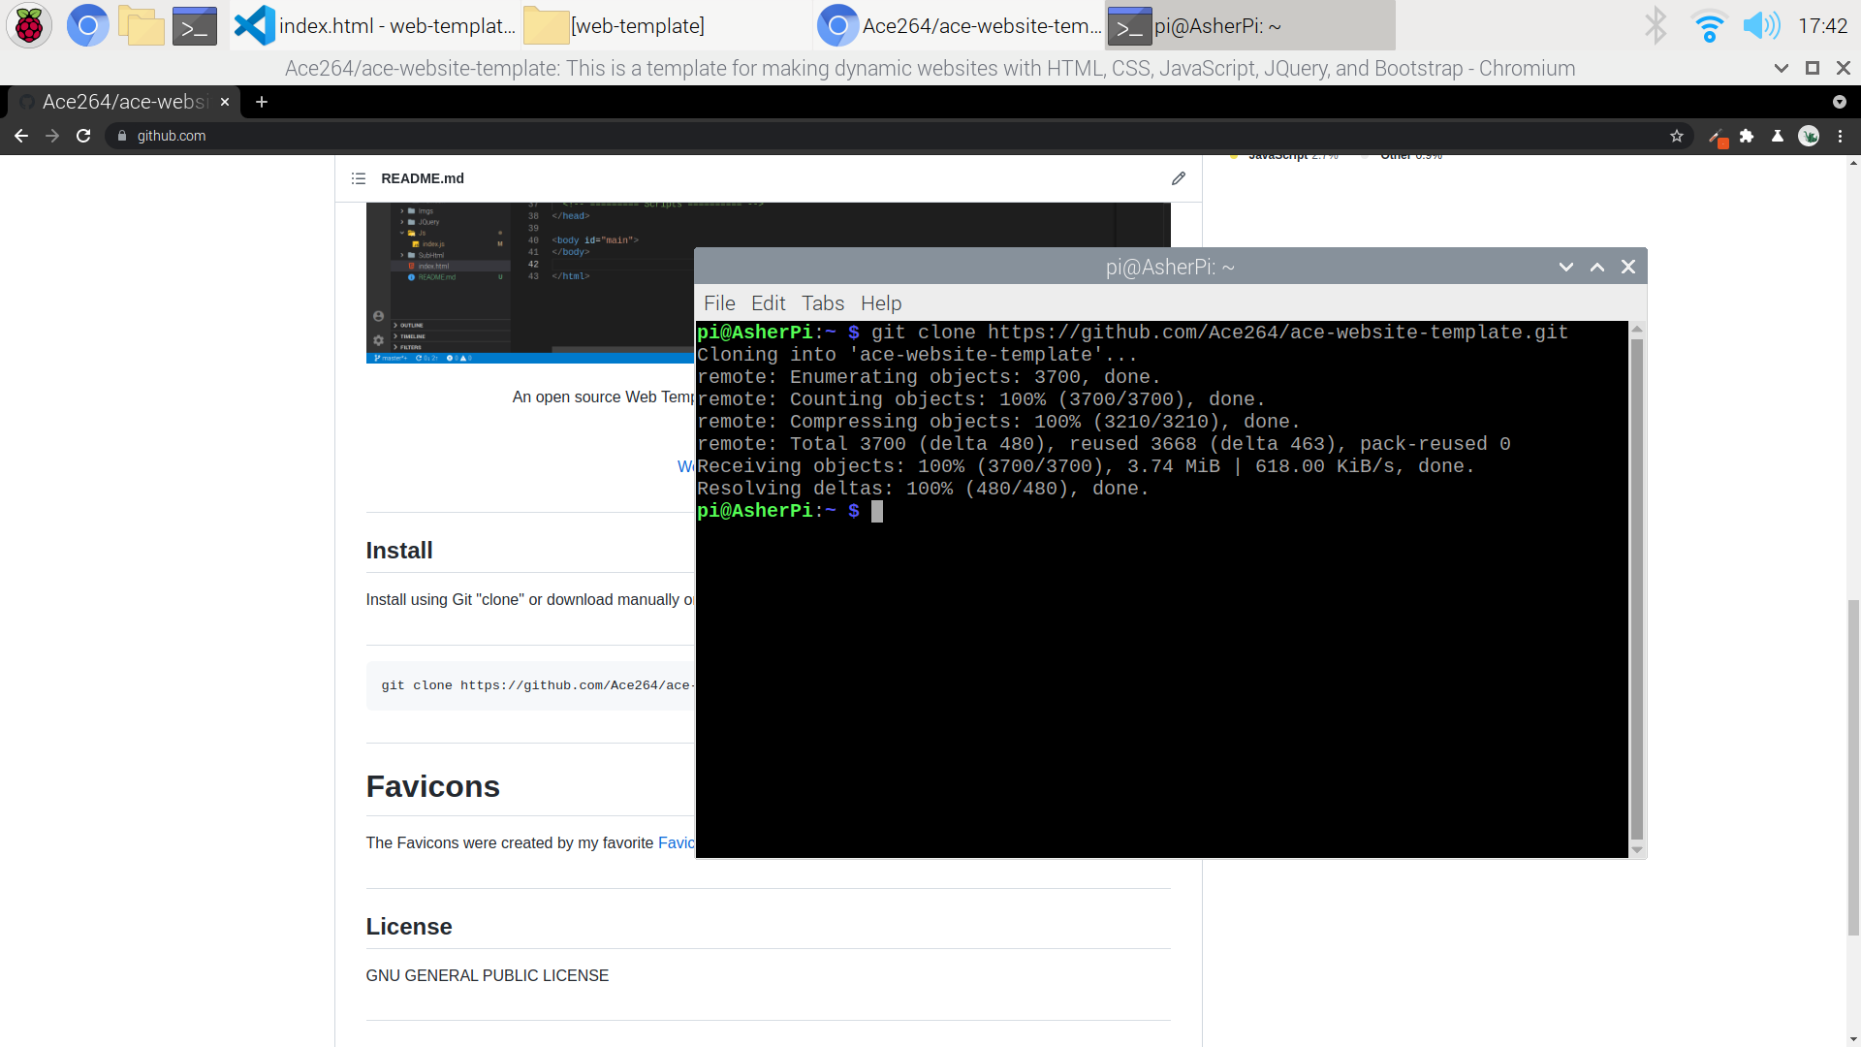Click the VS Code screenshot in README
1861x1047 pixels.
click(x=529, y=283)
